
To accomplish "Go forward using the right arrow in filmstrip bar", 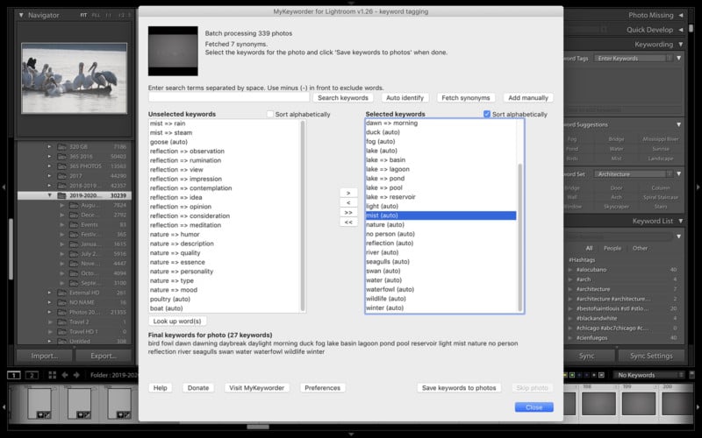I will click(76, 375).
